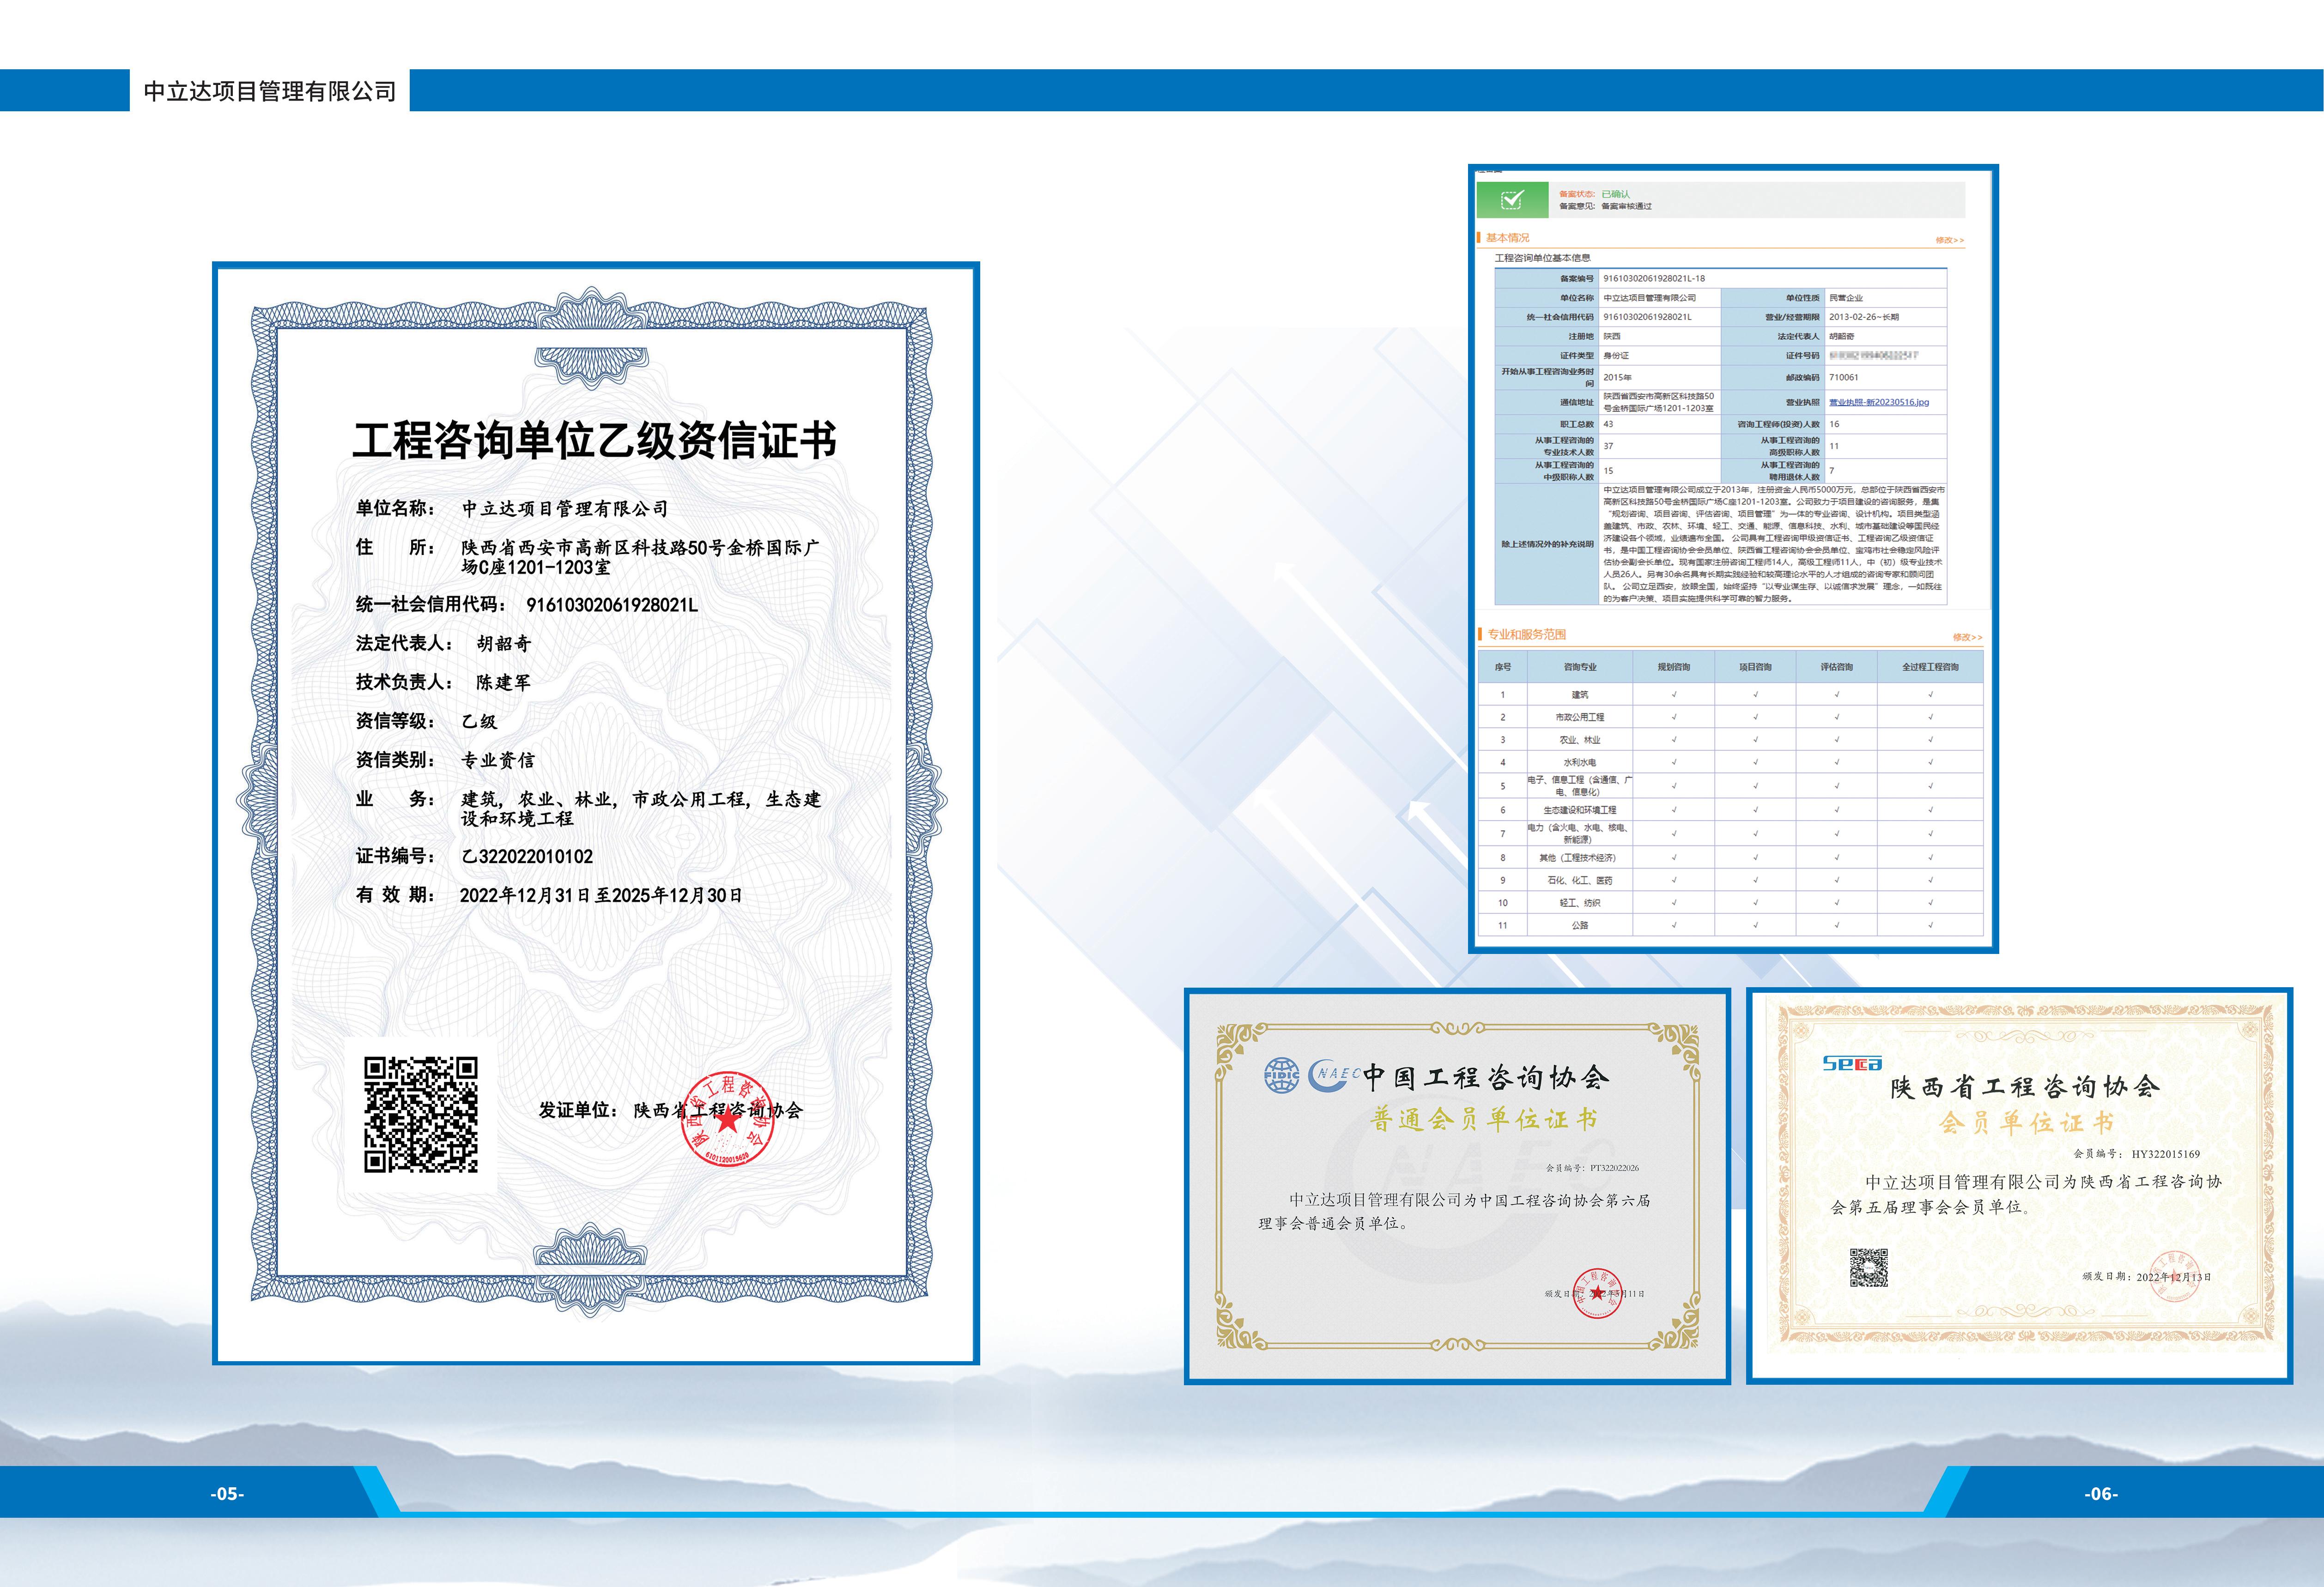Image resolution: width=2324 pixels, height=1587 pixels.
Task: Open the 营业执照-新20230516.jpg link
Action: (x=1879, y=402)
